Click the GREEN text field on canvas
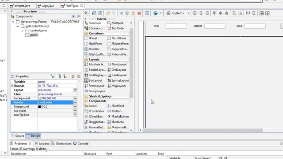 pyautogui.click(x=215, y=26)
